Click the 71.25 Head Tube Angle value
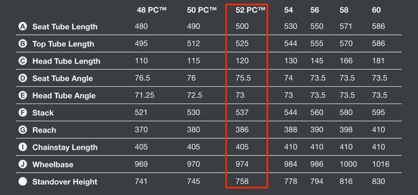 (145, 95)
